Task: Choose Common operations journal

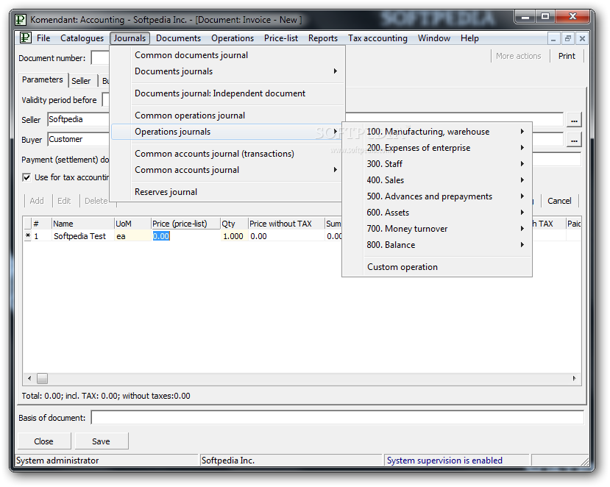Action: click(227, 115)
